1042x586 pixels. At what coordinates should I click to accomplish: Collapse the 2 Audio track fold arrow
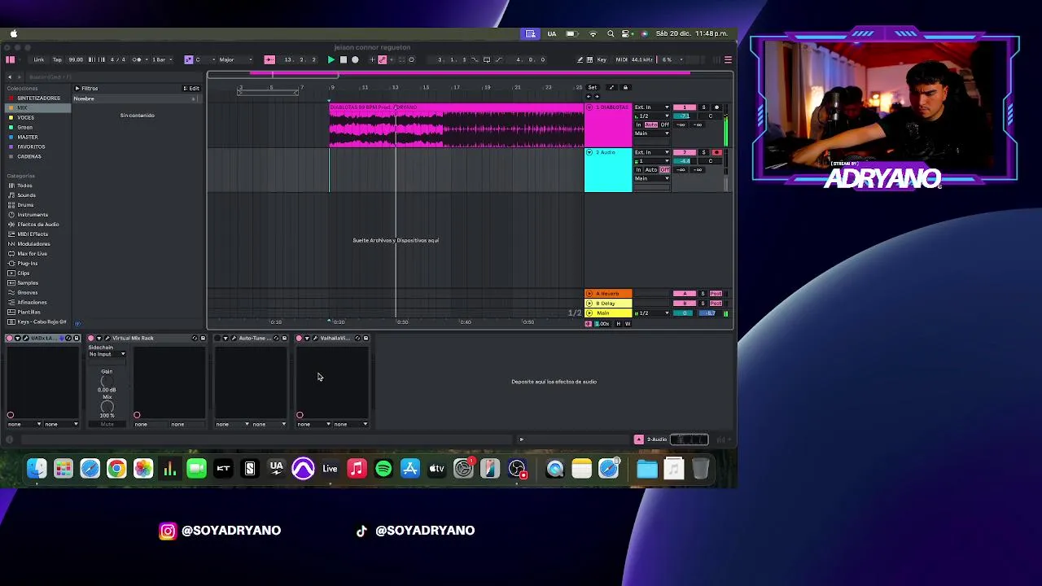point(589,152)
